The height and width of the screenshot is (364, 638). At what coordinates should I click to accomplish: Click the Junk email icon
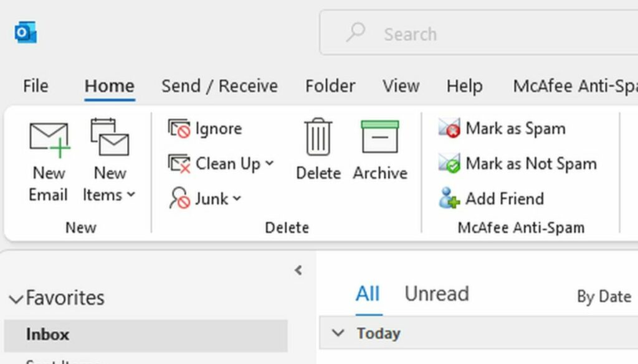point(178,198)
